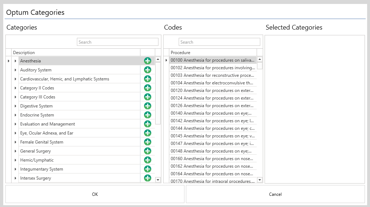
Task: Expand the Anesthesia tree node
Action: coord(15,61)
